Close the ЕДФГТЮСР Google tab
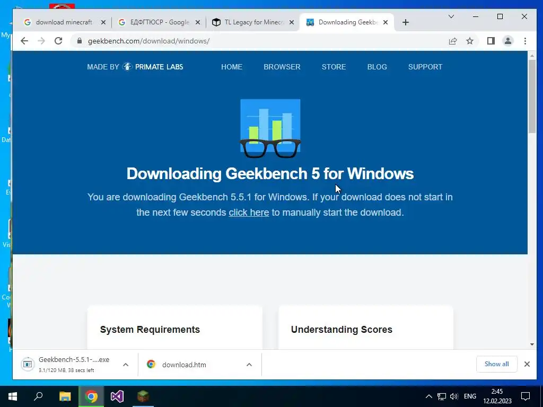The height and width of the screenshot is (407, 543). 197,22
